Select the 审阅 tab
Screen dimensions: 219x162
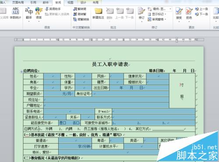click(x=58, y=2)
